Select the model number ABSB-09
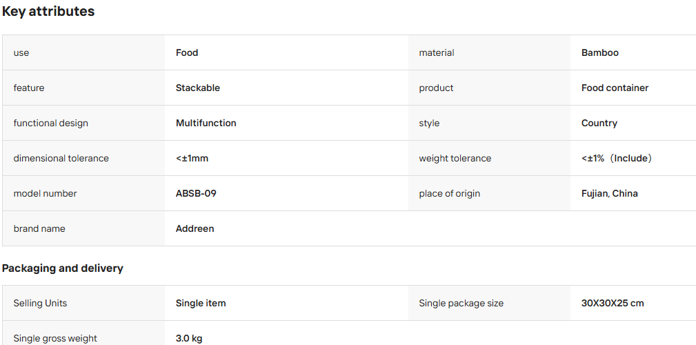Viewport: 696px width, 345px height. (196, 194)
